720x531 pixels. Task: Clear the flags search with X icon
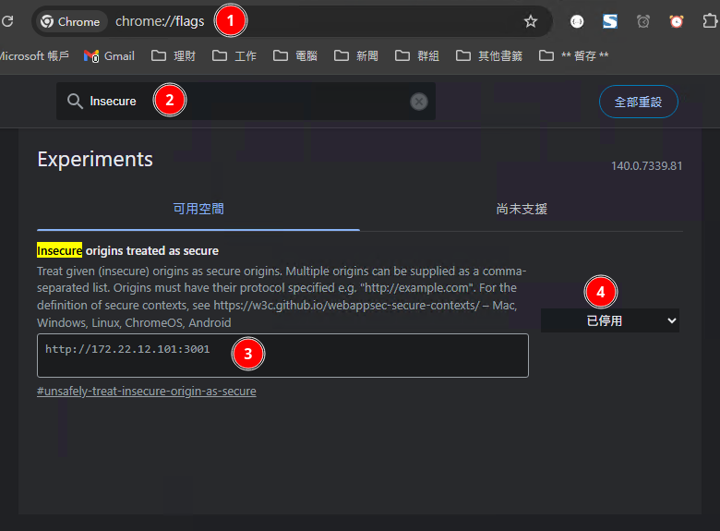(x=419, y=102)
